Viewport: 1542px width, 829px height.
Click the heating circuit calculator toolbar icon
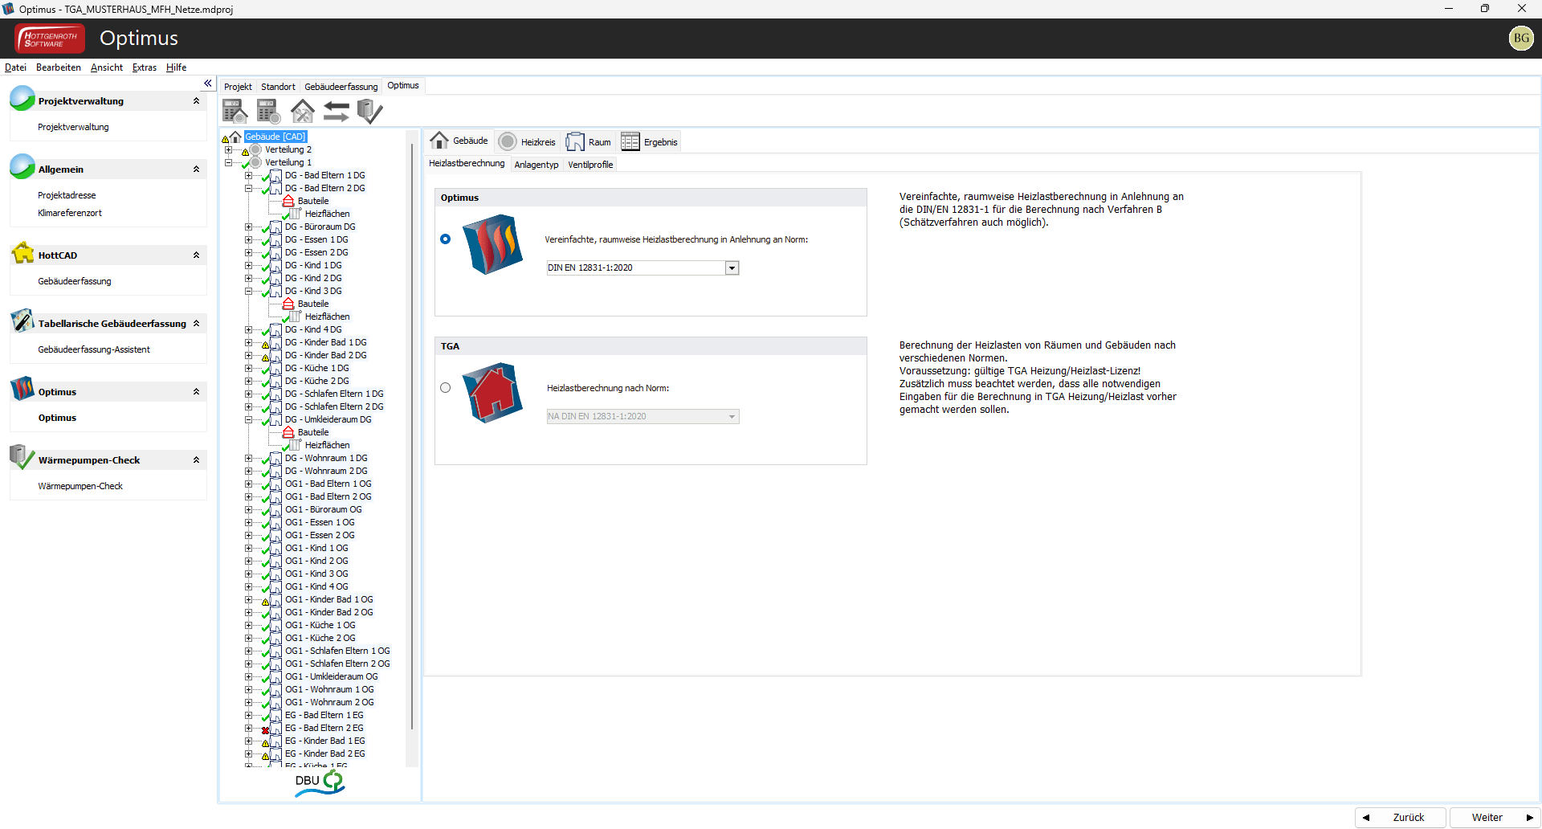[x=268, y=111]
